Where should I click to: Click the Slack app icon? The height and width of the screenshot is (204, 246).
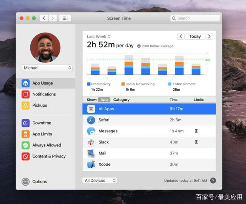(91, 142)
